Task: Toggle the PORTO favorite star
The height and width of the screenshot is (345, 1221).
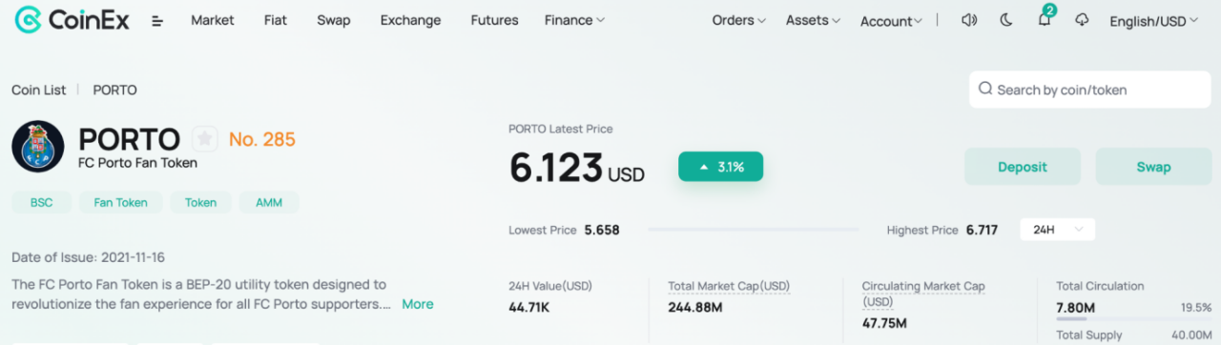Action: tap(205, 139)
